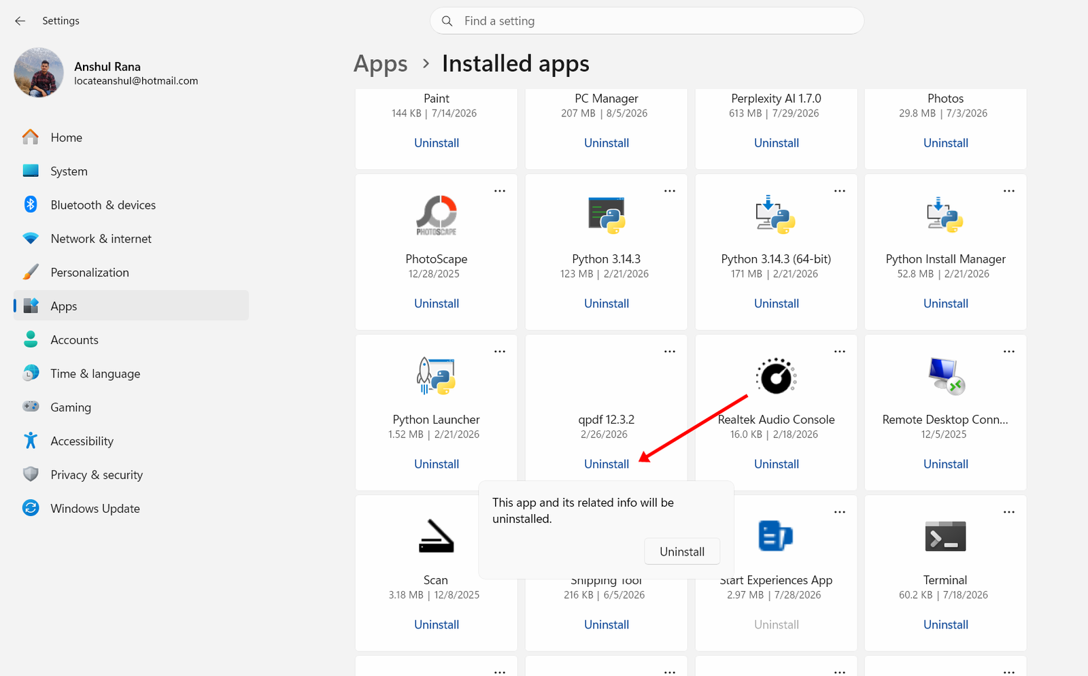Click Uninstall under Terminal
The image size is (1088, 676).
tap(946, 624)
